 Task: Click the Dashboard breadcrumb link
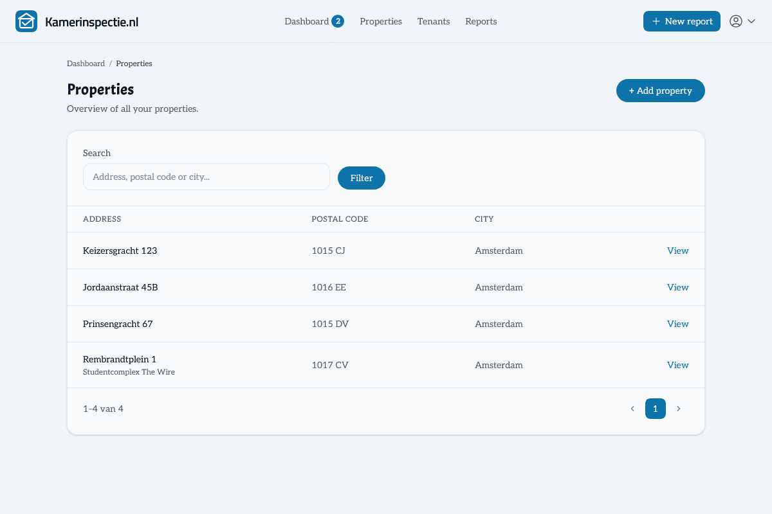[x=86, y=64]
